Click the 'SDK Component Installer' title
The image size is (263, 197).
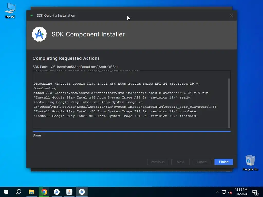coord(88,34)
